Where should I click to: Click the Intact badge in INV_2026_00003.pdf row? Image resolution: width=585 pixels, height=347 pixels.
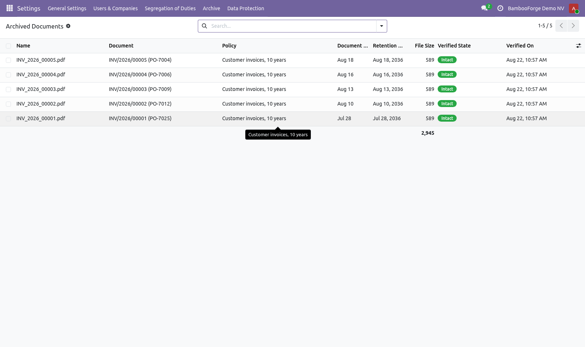click(x=447, y=89)
